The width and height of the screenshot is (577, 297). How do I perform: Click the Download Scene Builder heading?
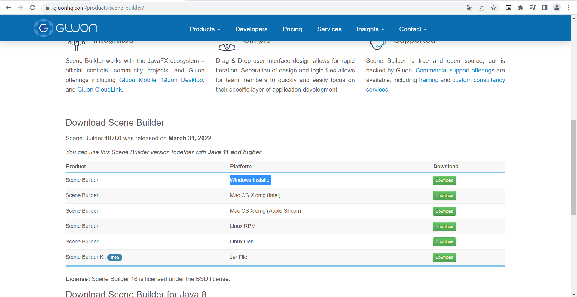pyautogui.click(x=115, y=123)
